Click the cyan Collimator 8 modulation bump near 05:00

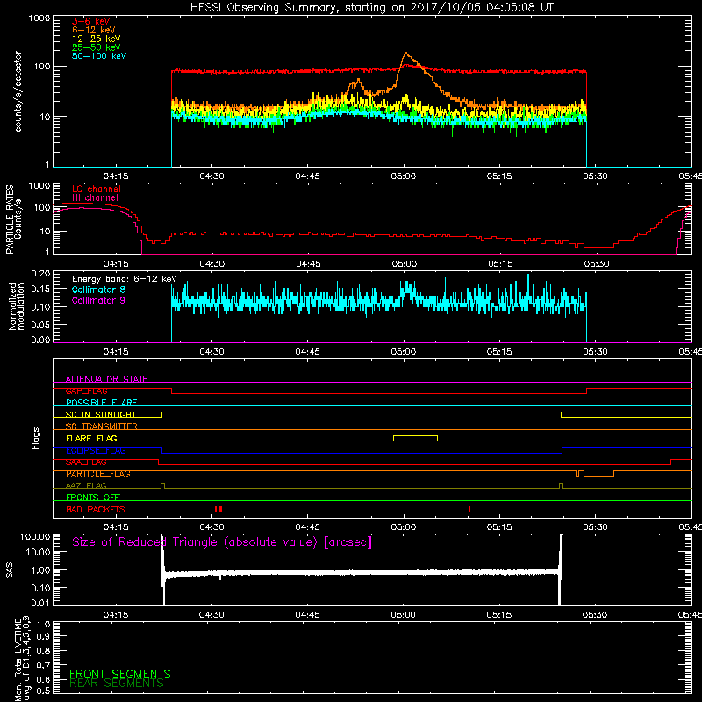coord(406,289)
